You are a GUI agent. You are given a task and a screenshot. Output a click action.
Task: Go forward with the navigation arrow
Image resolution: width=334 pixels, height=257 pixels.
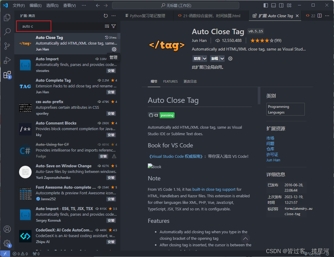(x=106, y=6)
